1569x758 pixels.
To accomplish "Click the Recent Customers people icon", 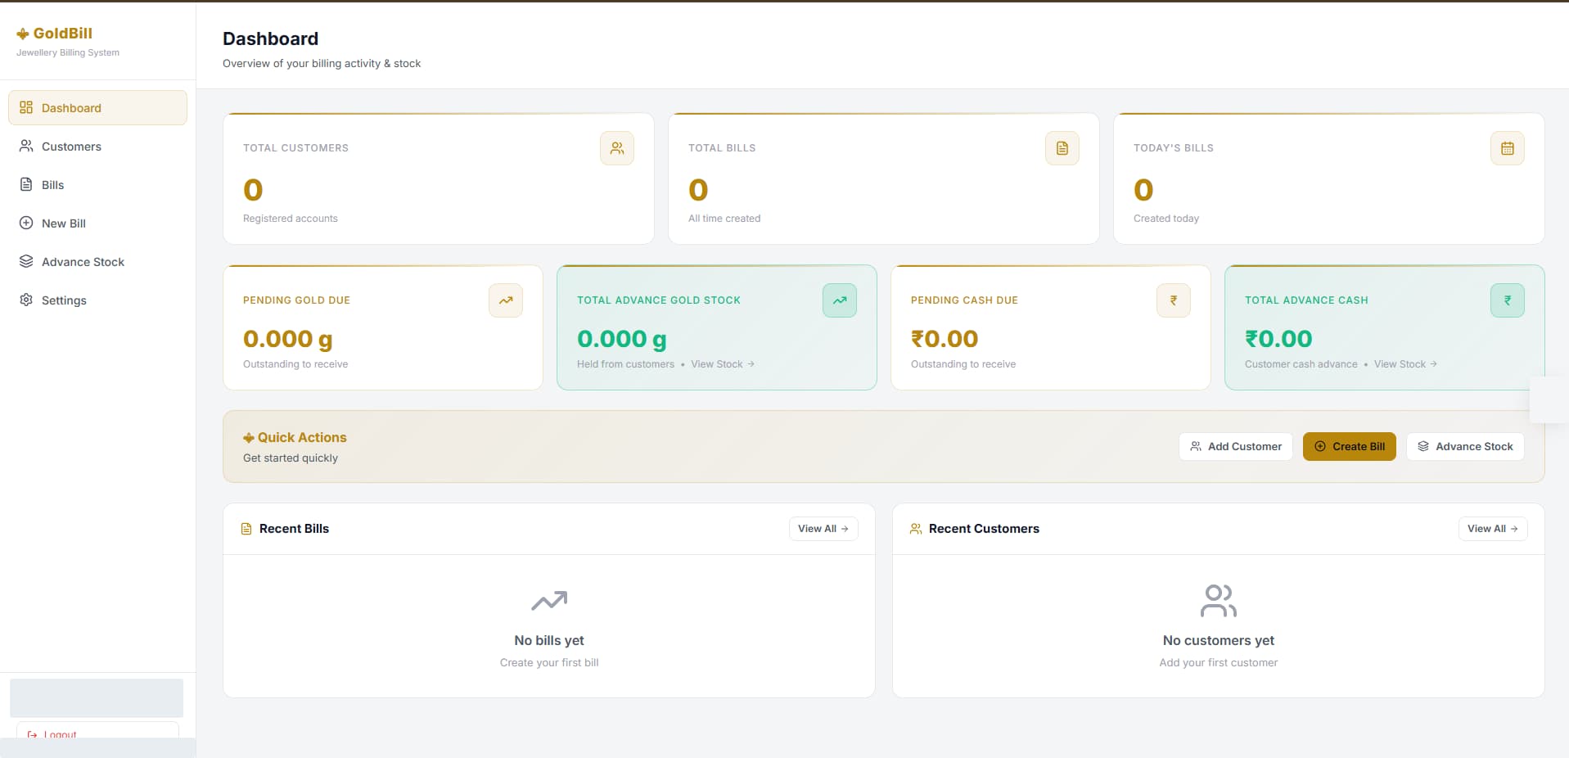I will point(916,529).
